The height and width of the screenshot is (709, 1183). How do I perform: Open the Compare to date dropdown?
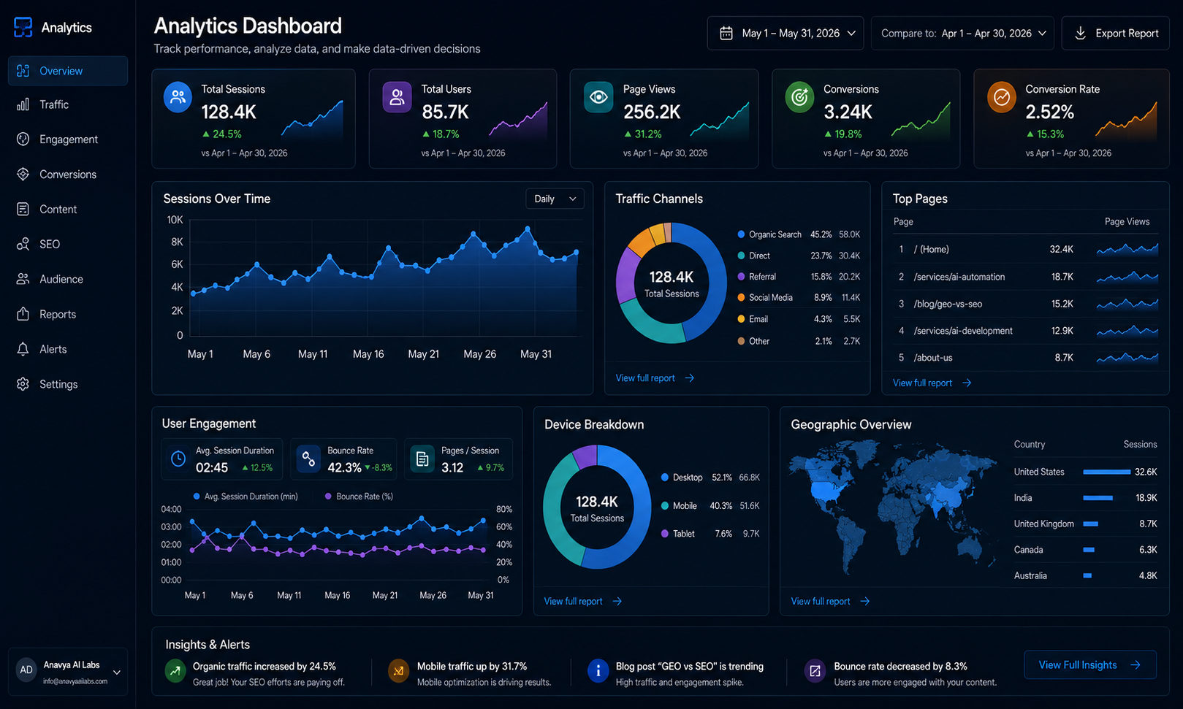tap(962, 34)
